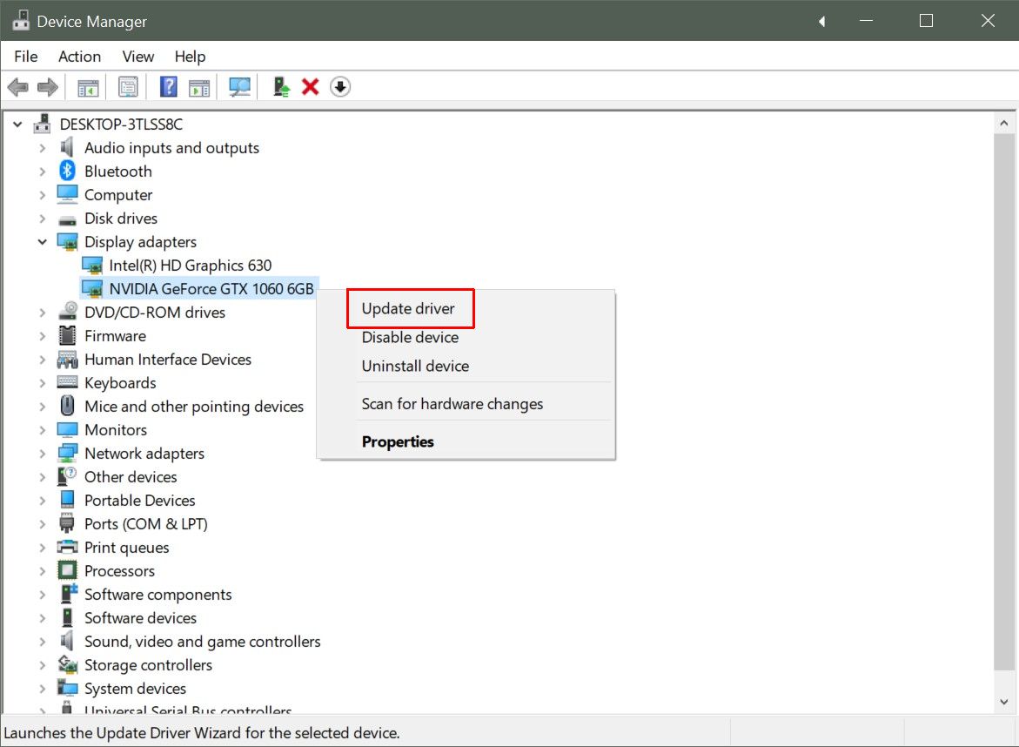Viewport: 1019px width, 747px height.
Task: Click the Network adapters icon
Action: [67, 453]
